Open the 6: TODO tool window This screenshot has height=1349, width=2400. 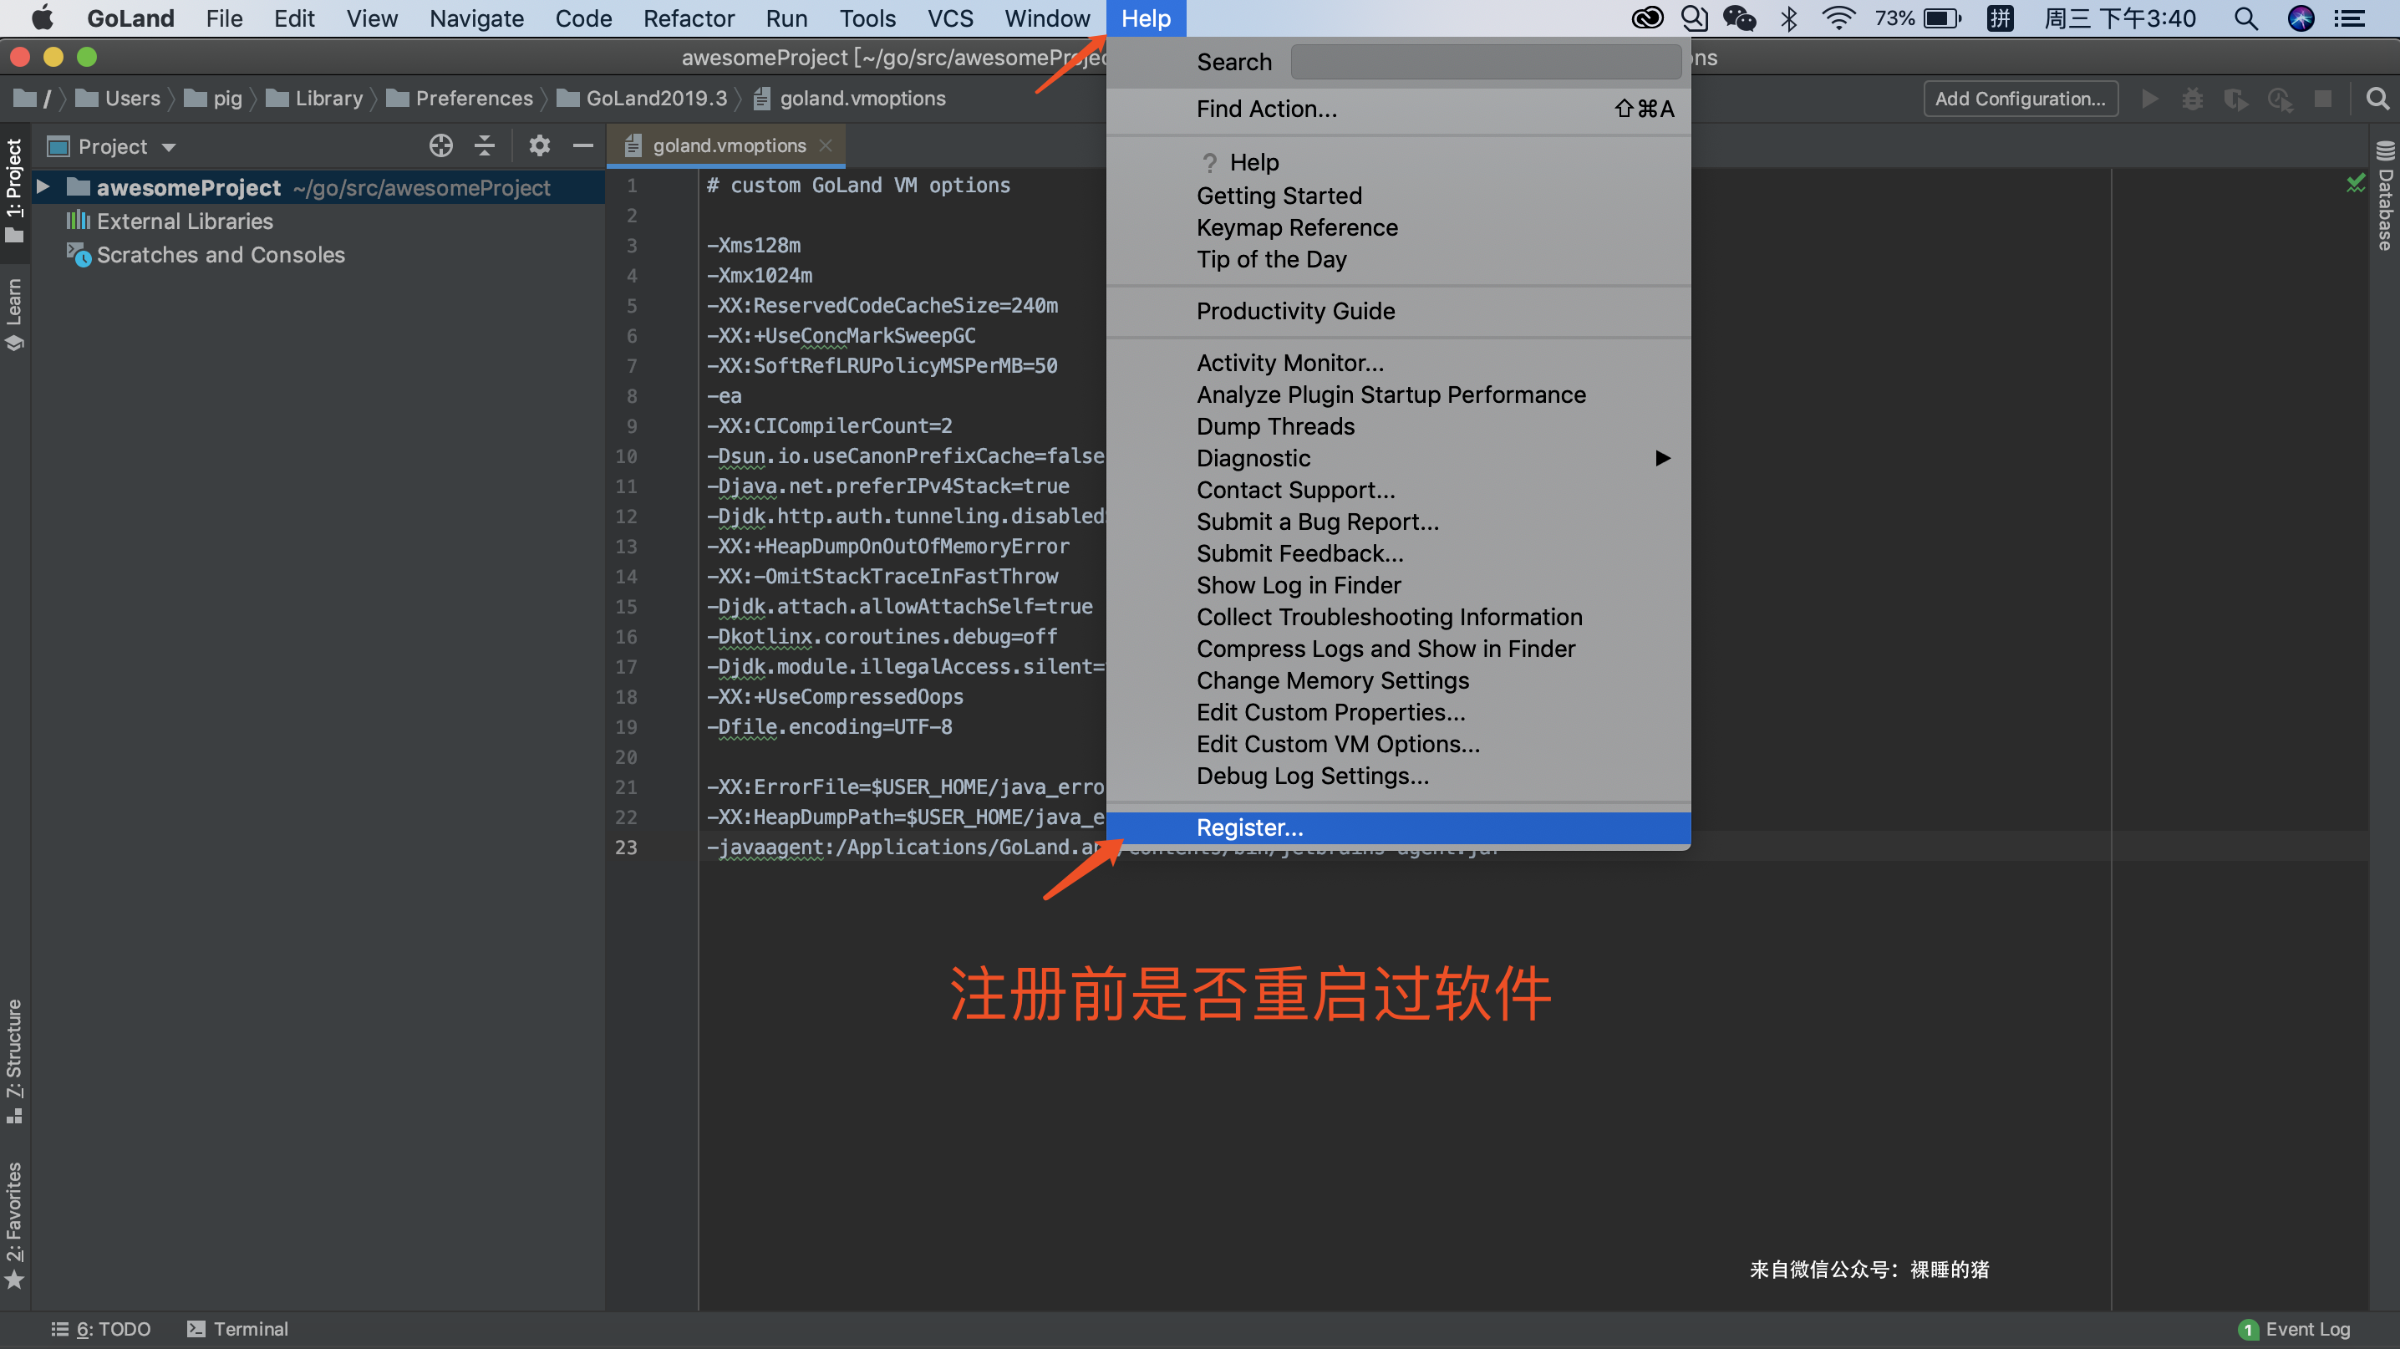tap(102, 1328)
